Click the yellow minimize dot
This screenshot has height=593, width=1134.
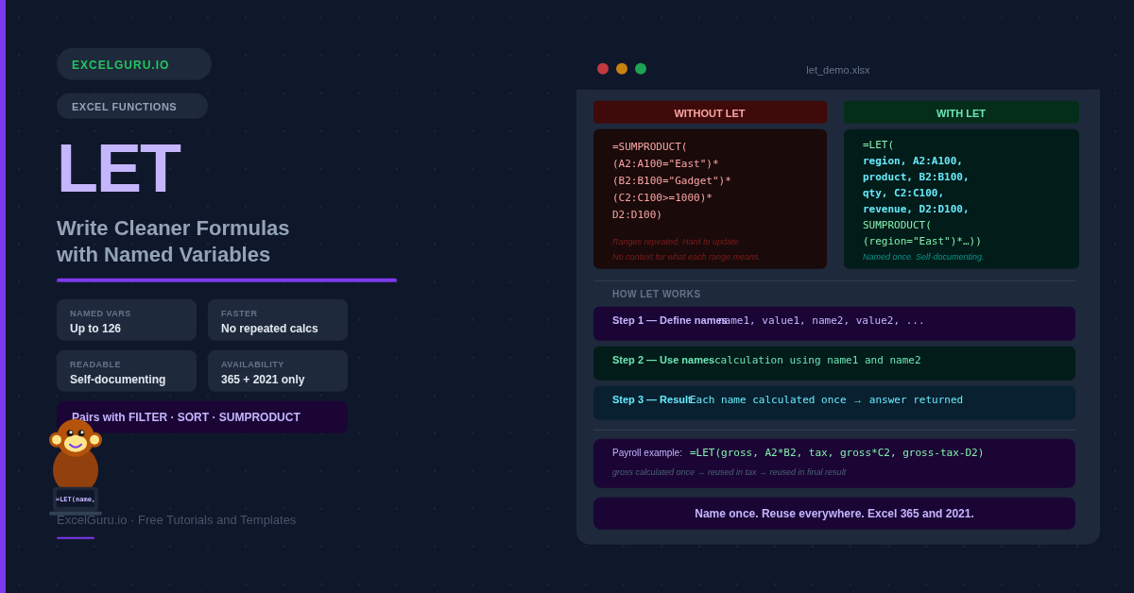[x=622, y=69]
